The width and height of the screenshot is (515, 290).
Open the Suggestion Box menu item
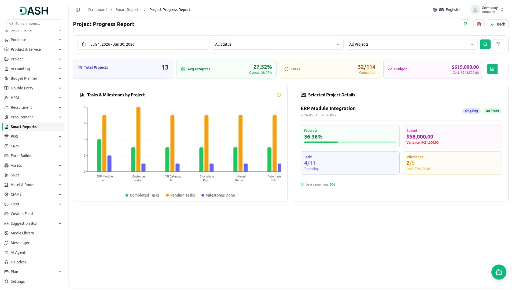coord(33,223)
